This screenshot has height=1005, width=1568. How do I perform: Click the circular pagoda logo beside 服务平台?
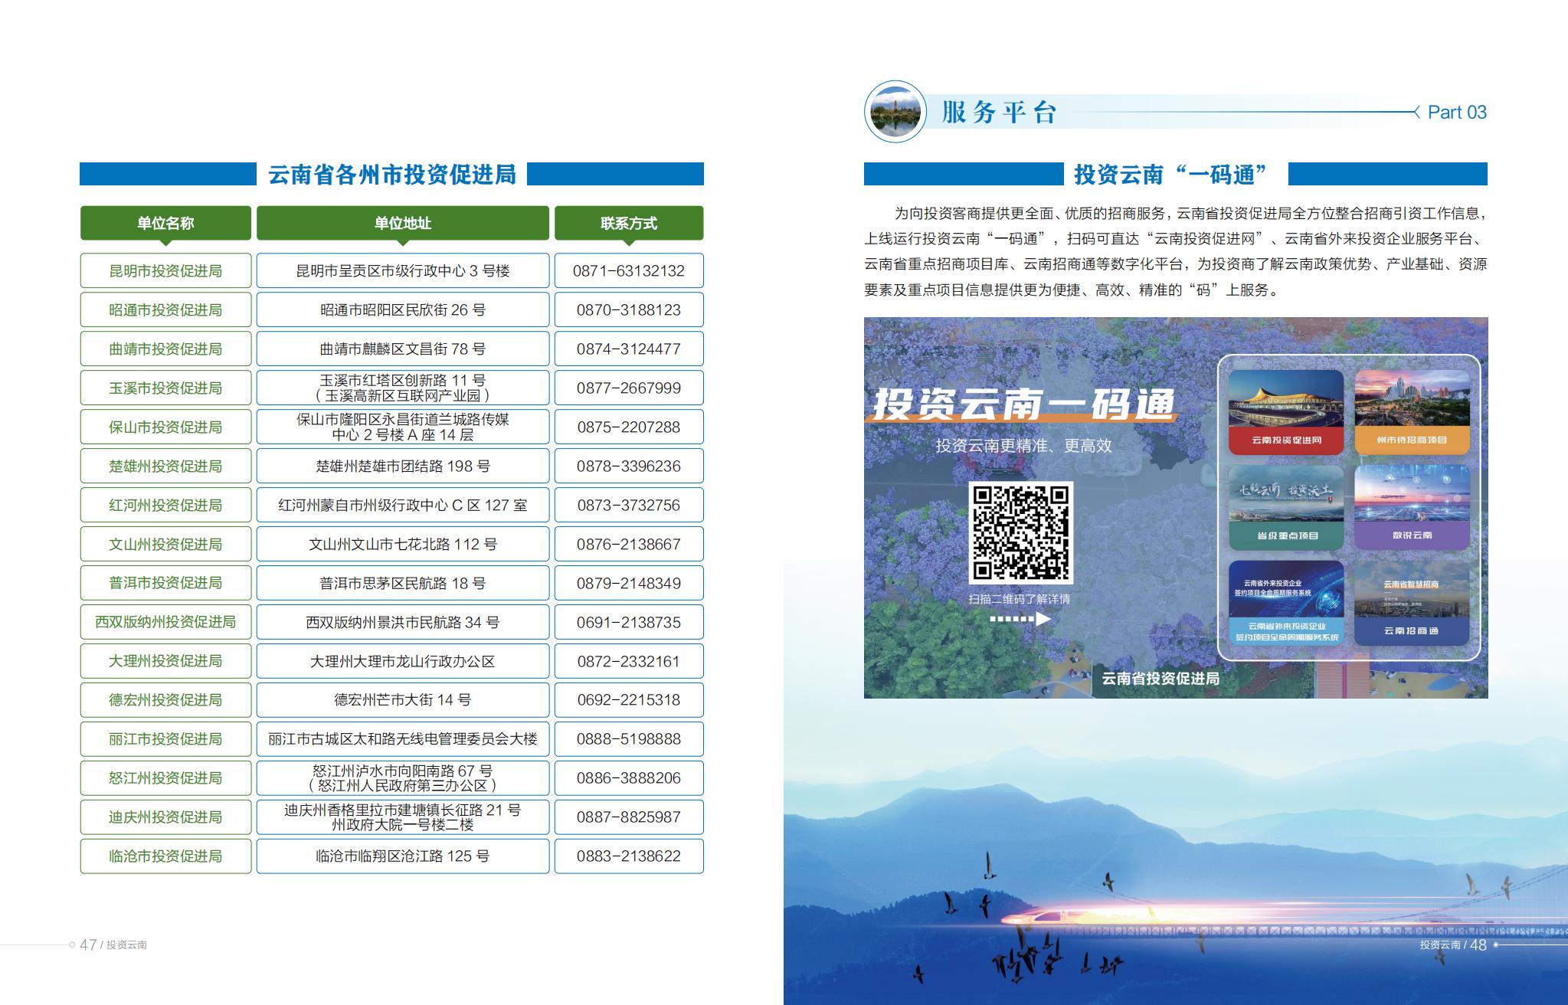point(895,112)
